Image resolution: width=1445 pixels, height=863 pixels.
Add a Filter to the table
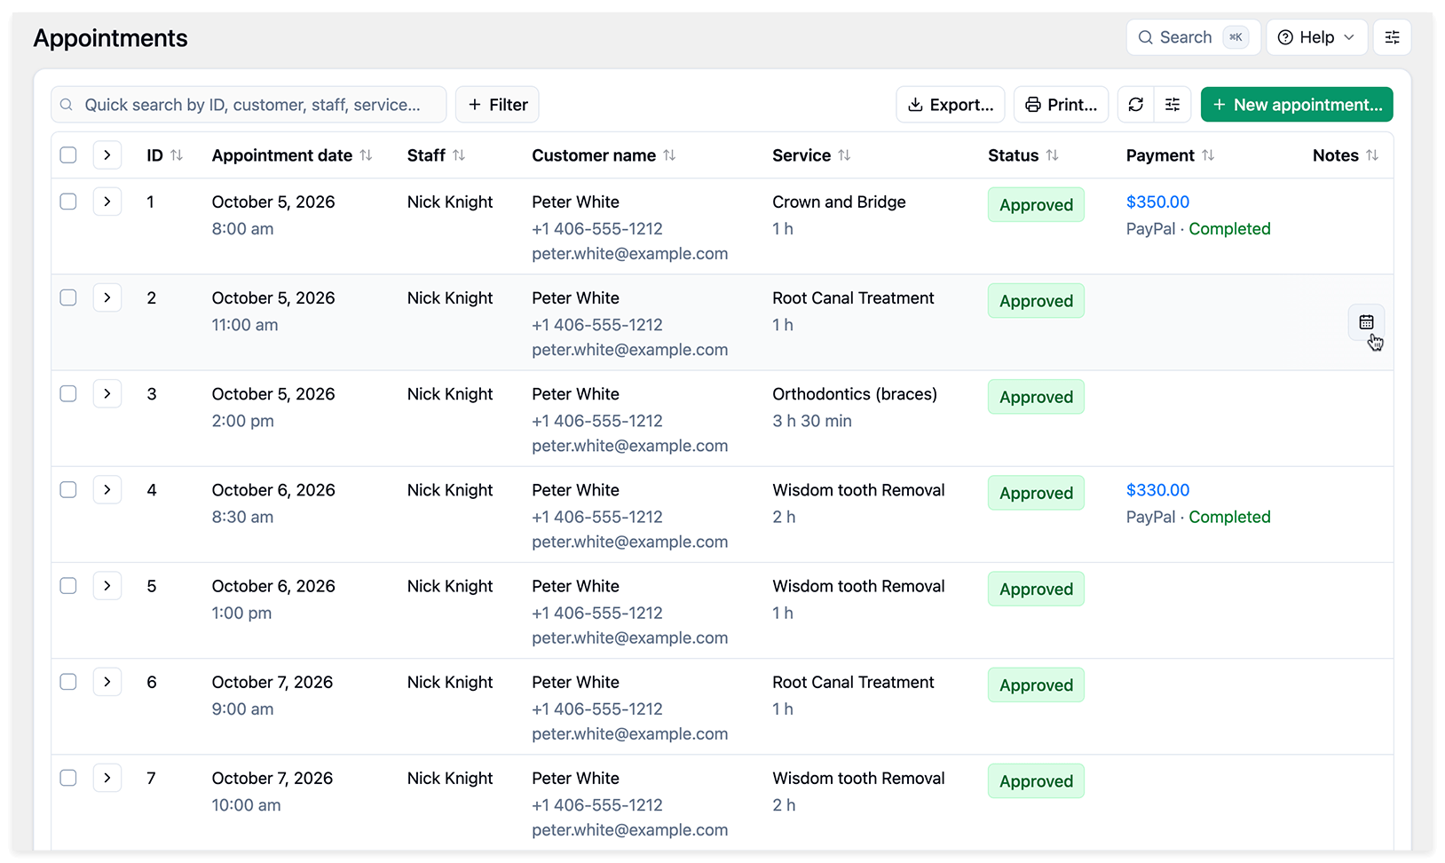497,105
